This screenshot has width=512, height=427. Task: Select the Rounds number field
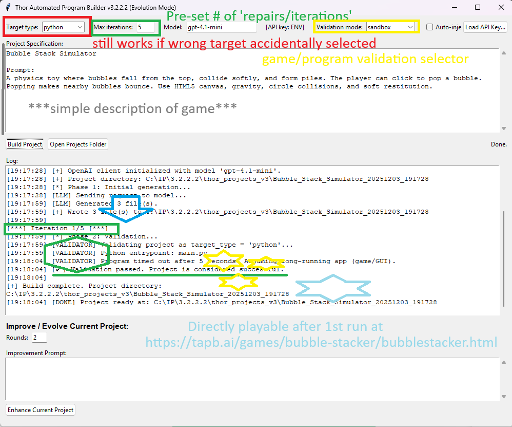39,338
